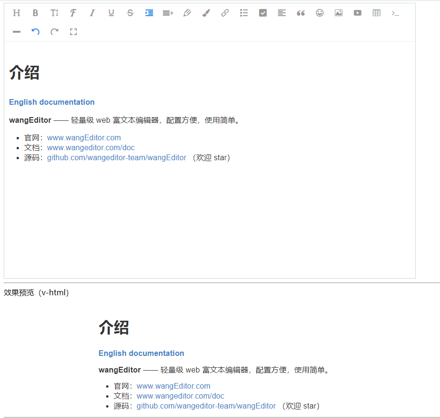
Task: Toggle fullscreen editing mode
Action: [x=73, y=32]
